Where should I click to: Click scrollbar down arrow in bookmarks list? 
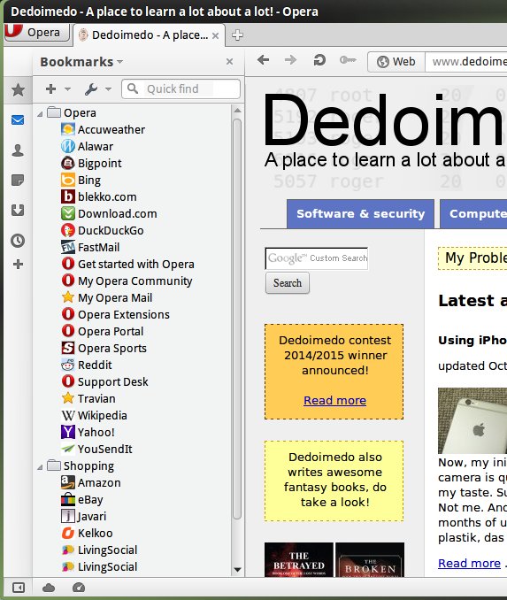click(237, 570)
